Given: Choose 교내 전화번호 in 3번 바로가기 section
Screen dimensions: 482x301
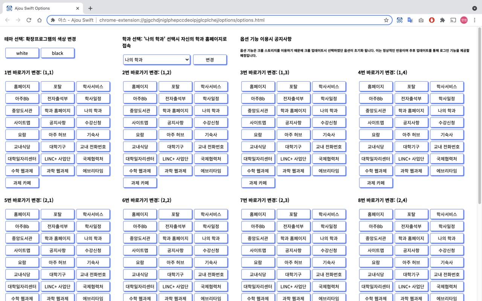Looking at the screenshot, I should click(329, 147).
